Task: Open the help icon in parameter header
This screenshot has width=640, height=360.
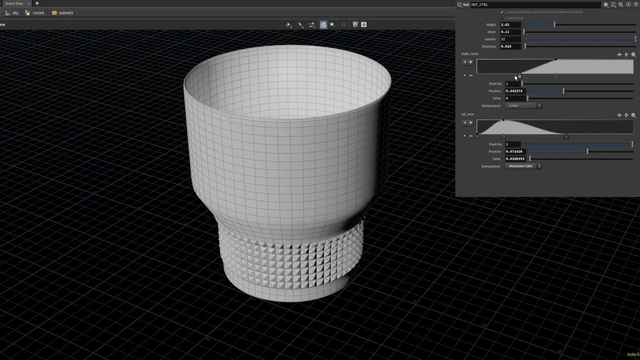Action: 636,4
